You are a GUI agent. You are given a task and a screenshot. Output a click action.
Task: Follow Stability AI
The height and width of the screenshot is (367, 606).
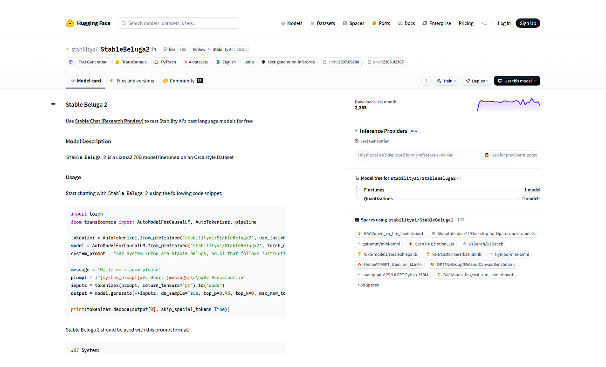[x=213, y=49]
